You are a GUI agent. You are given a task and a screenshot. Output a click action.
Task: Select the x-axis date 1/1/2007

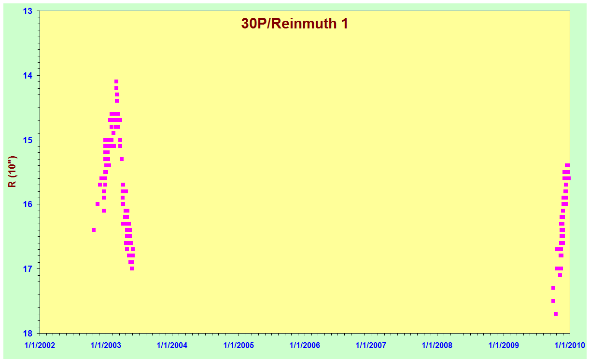(371, 345)
